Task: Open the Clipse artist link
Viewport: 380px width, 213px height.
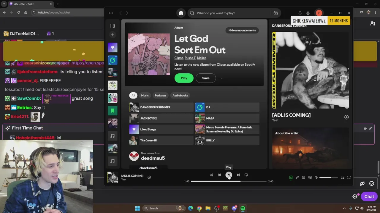Action: tap(179, 58)
